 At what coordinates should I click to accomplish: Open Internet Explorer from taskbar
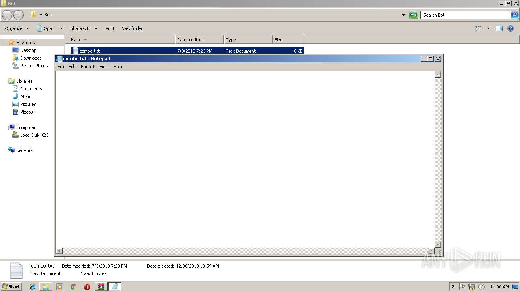[x=32, y=287]
